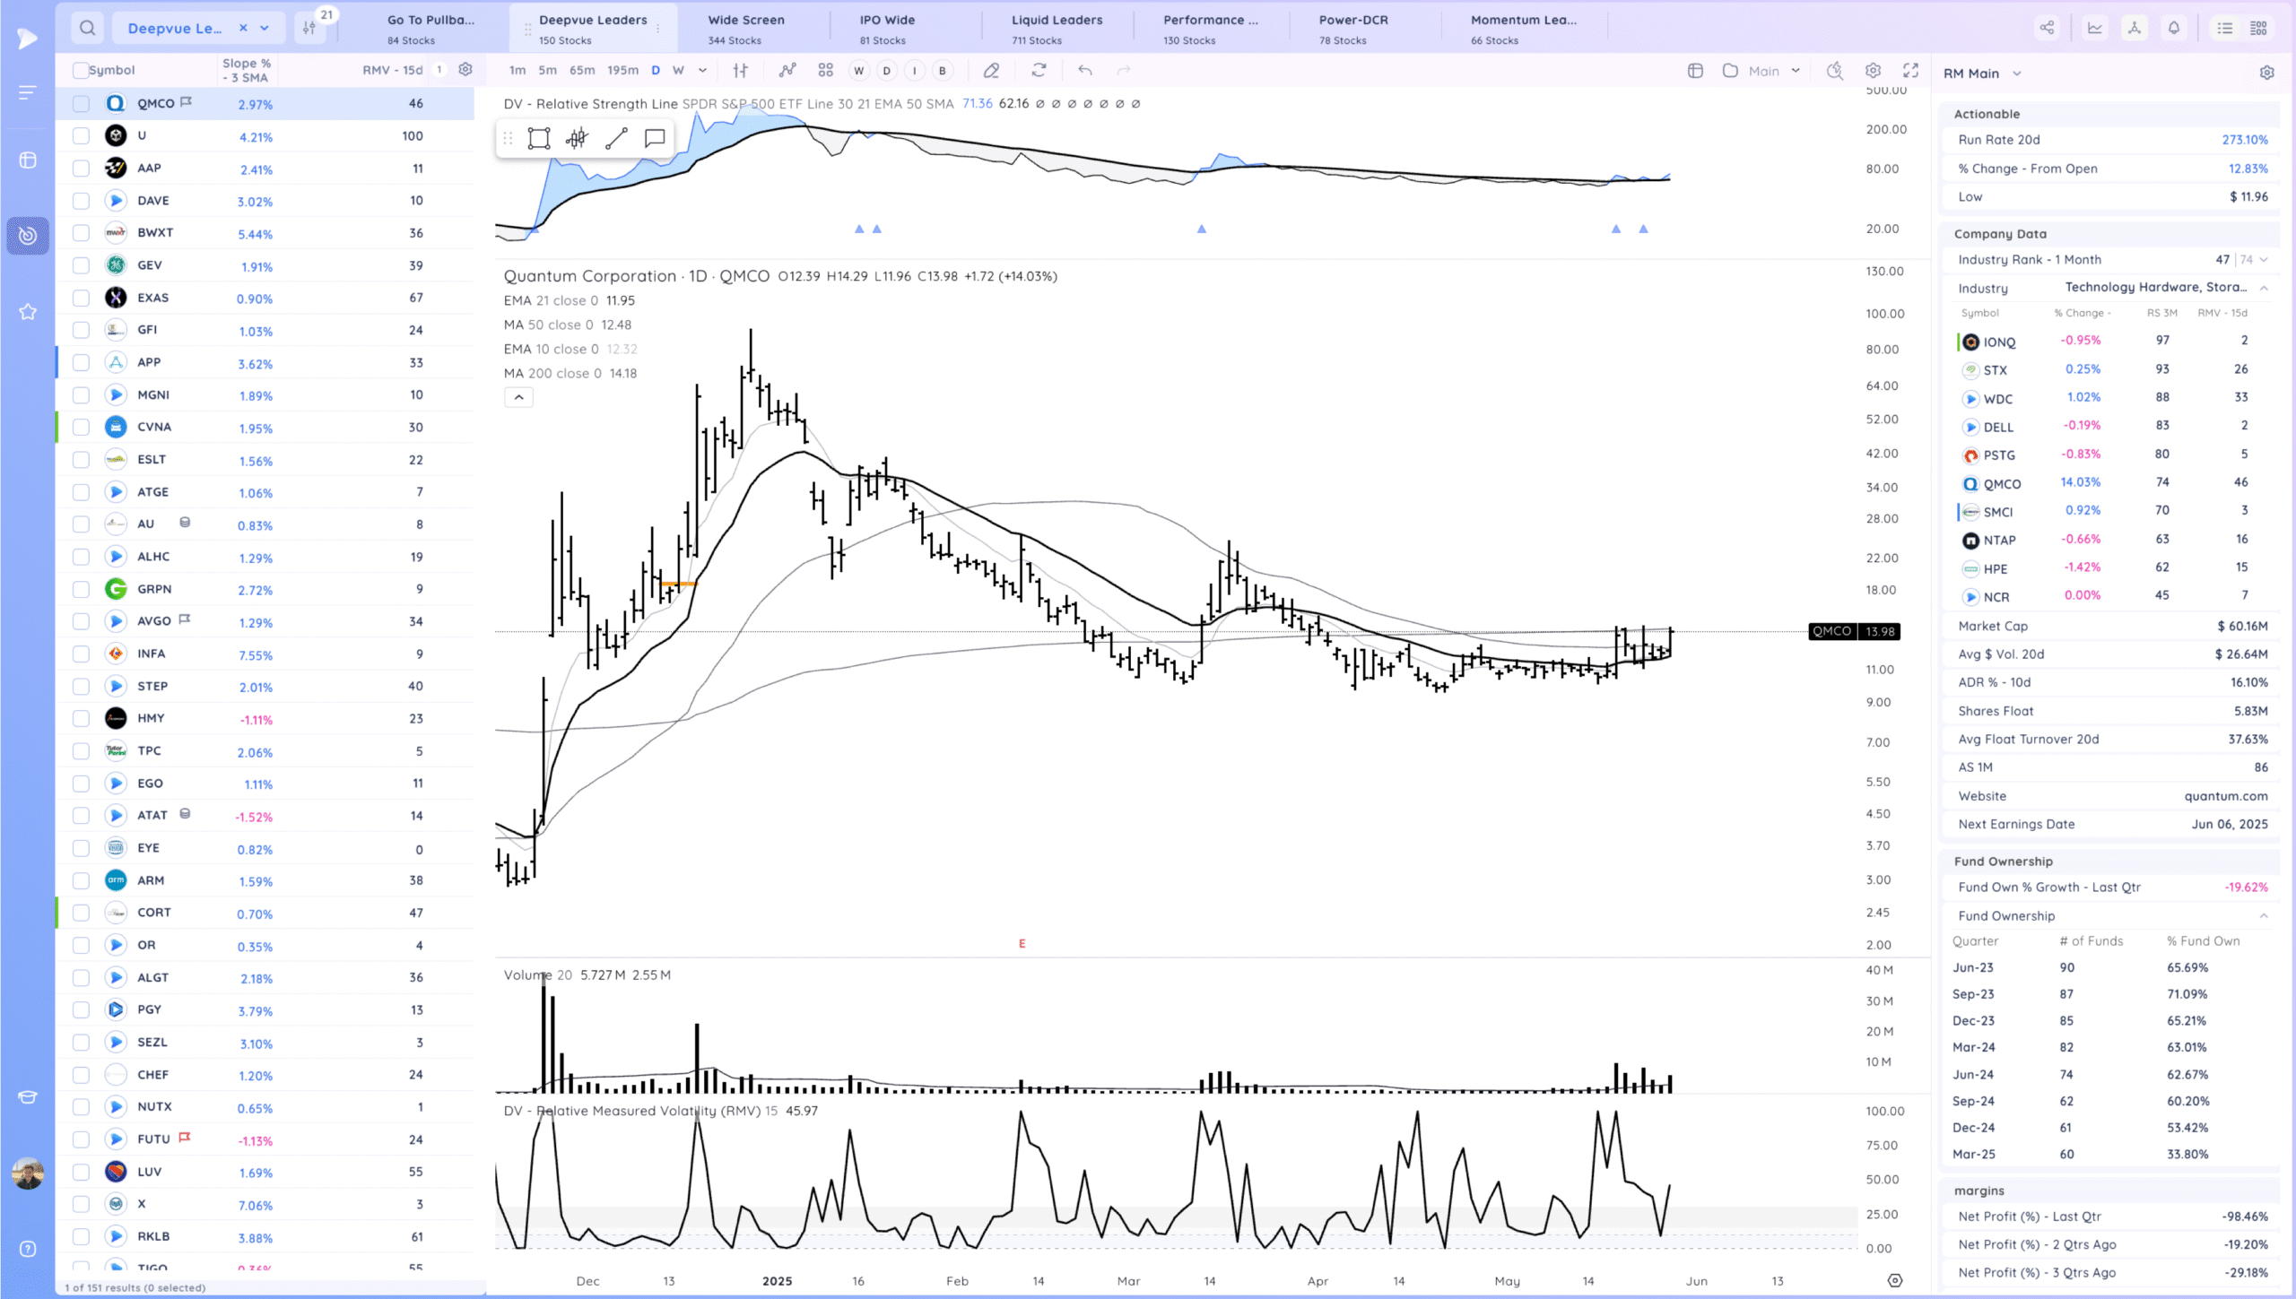Select IONQ in the industry list
Viewport: 2296px width, 1299px height.
1999,342
